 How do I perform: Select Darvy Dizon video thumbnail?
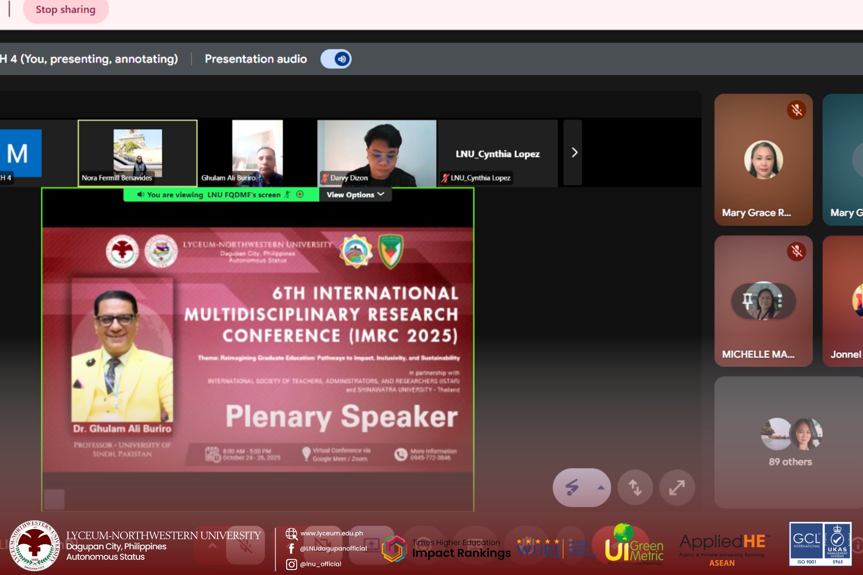pyautogui.click(x=376, y=153)
